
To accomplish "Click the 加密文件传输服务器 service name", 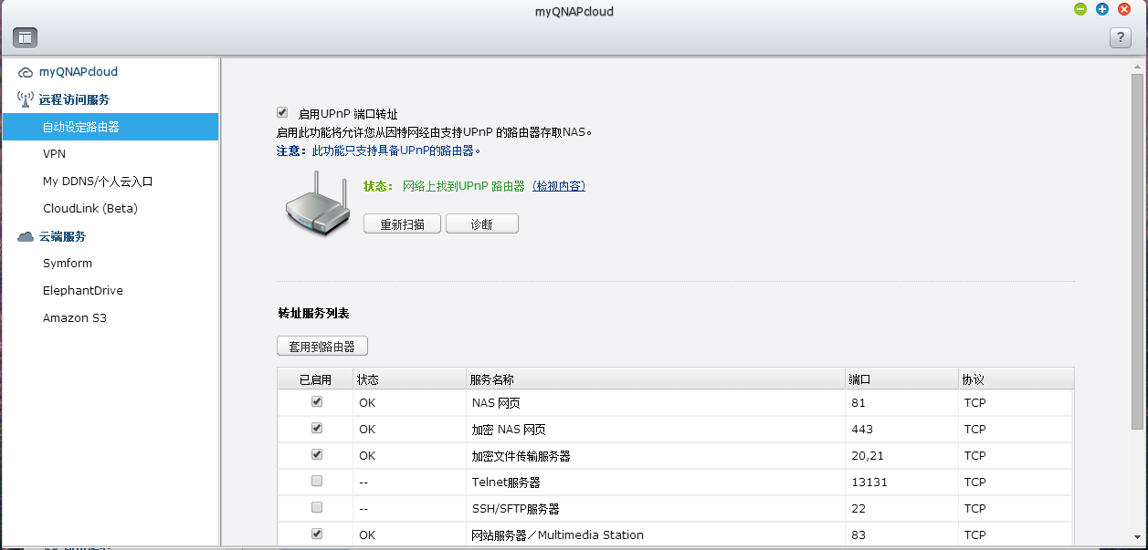I will (x=521, y=455).
